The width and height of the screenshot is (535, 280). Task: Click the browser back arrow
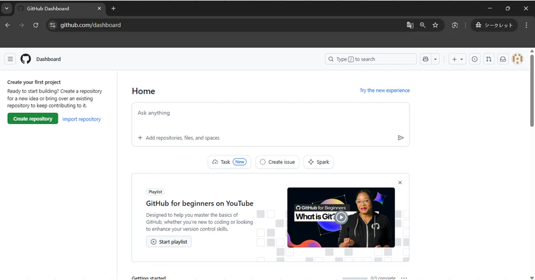click(x=7, y=25)
